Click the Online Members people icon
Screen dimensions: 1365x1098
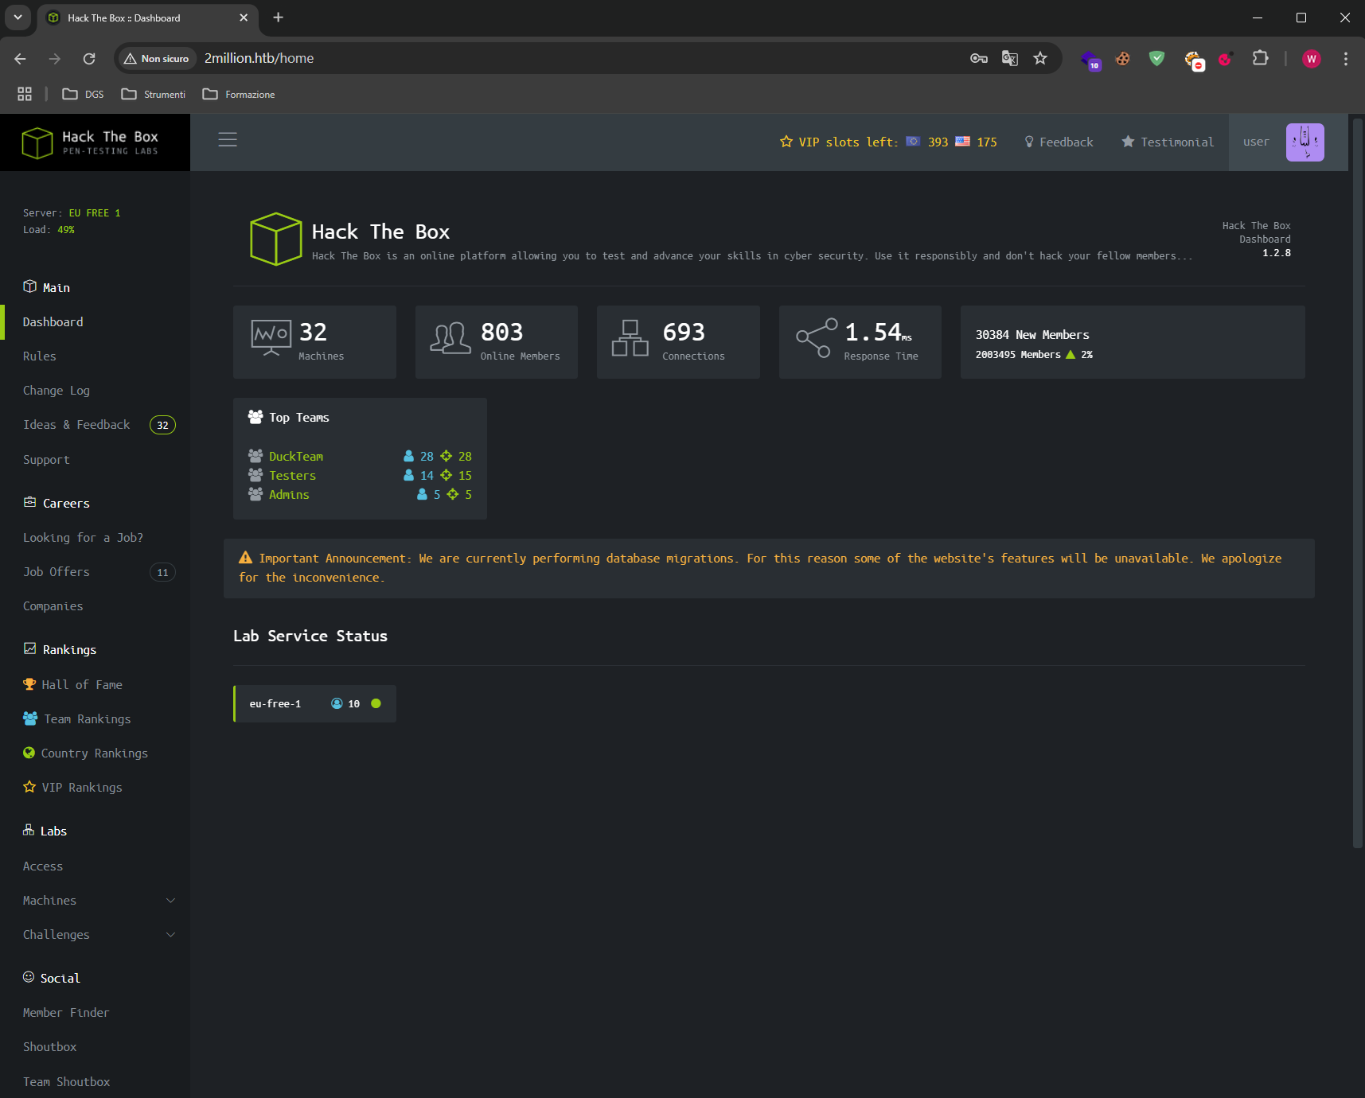[450, 338]
